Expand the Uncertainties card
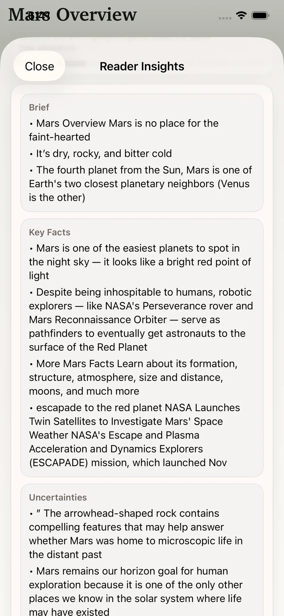 [141, 541]
